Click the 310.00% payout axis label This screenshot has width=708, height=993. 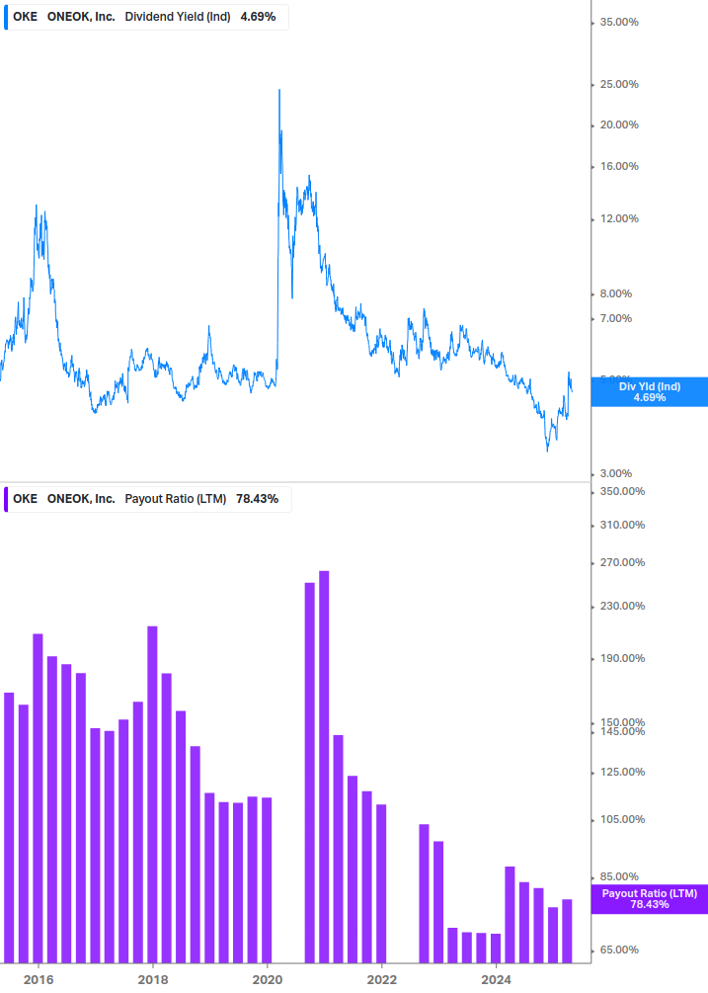[x=622, y=525]
